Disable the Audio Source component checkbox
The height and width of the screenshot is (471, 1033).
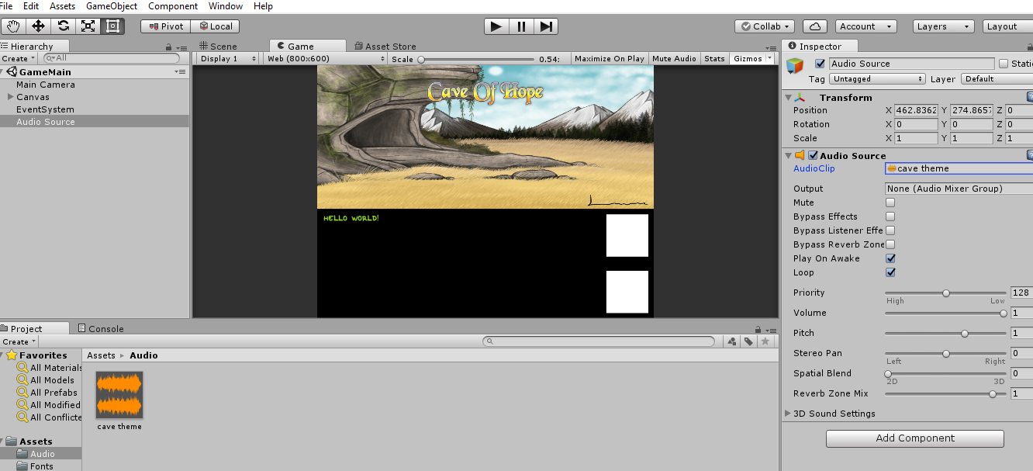[x=813, y=155]
